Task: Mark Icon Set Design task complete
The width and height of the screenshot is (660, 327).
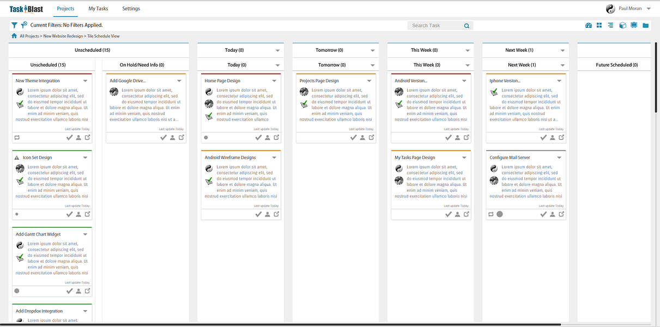Action: 69,214
